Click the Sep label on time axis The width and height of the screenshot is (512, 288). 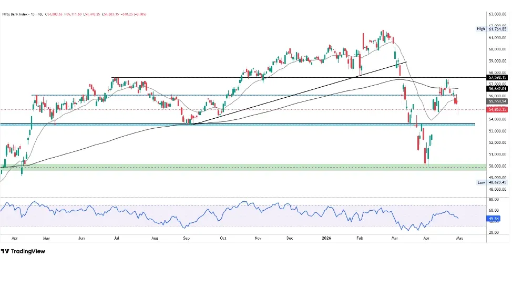click(x=186, y=238)
